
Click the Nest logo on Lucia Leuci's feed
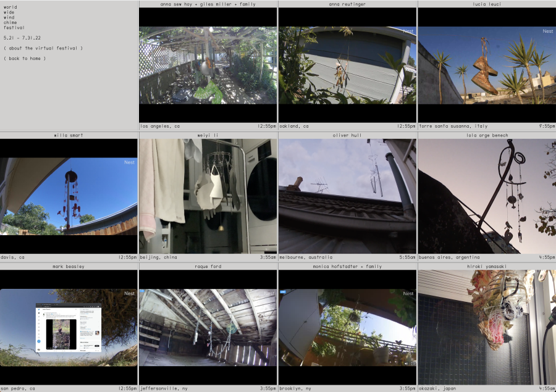click(x=547, y=31)
